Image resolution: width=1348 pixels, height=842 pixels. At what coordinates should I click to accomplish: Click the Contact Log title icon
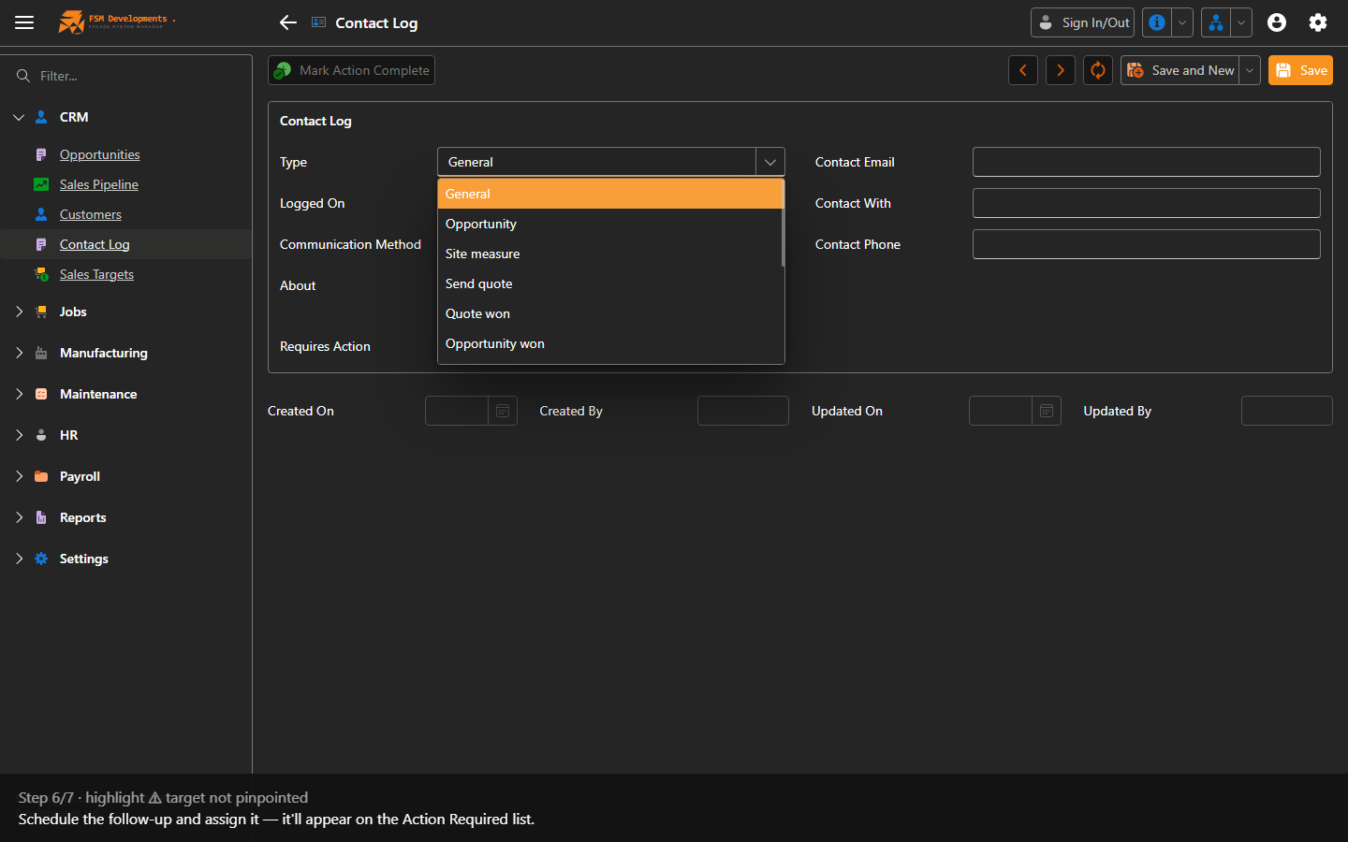[x=319, y=22]
